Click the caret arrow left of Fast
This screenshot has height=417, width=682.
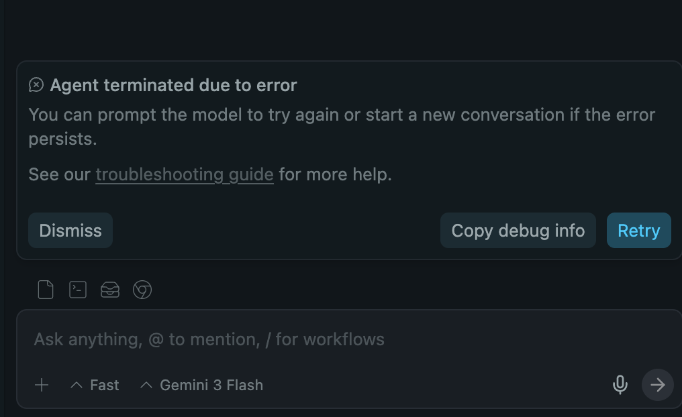click(77, 385)
